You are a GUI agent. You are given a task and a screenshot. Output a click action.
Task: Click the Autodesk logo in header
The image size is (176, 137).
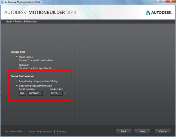[x=159, y=13]
